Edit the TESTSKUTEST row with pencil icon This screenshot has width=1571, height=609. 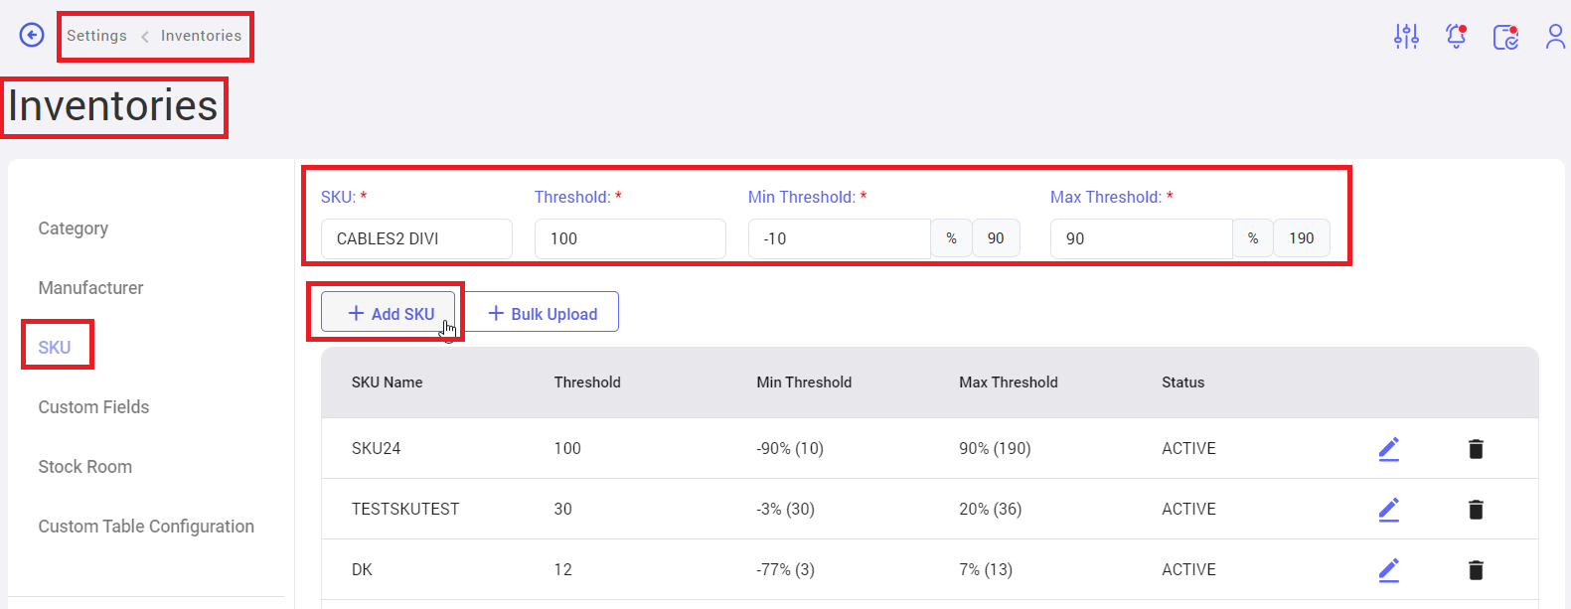click(1389, 510)
